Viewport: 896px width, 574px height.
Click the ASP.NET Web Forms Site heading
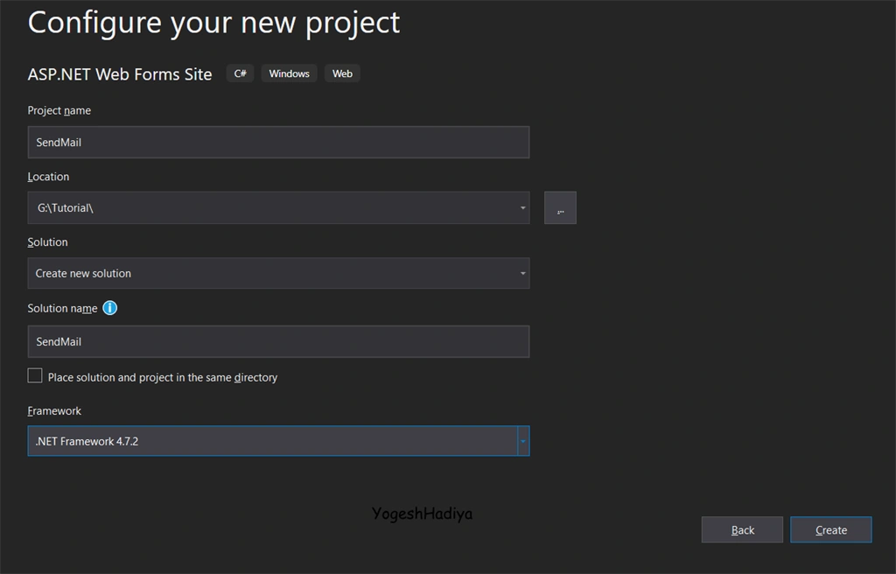click(120, 74)
